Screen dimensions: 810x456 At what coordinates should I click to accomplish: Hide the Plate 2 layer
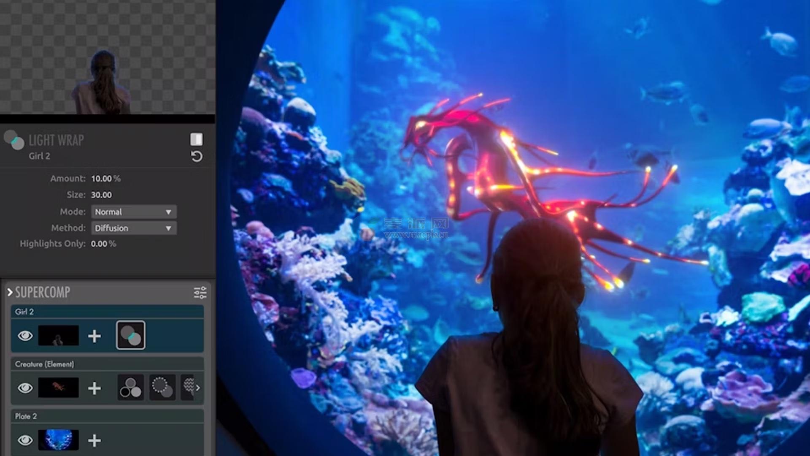coord(25,440)
